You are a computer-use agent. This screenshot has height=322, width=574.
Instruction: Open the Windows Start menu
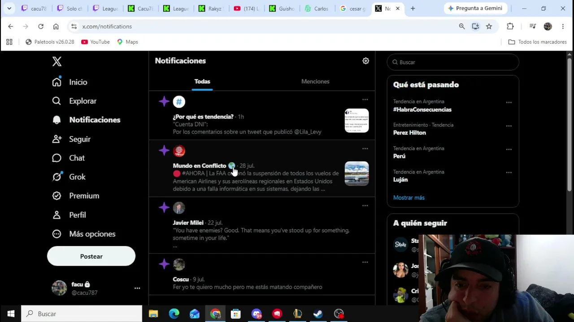click(x=11, y=314)
